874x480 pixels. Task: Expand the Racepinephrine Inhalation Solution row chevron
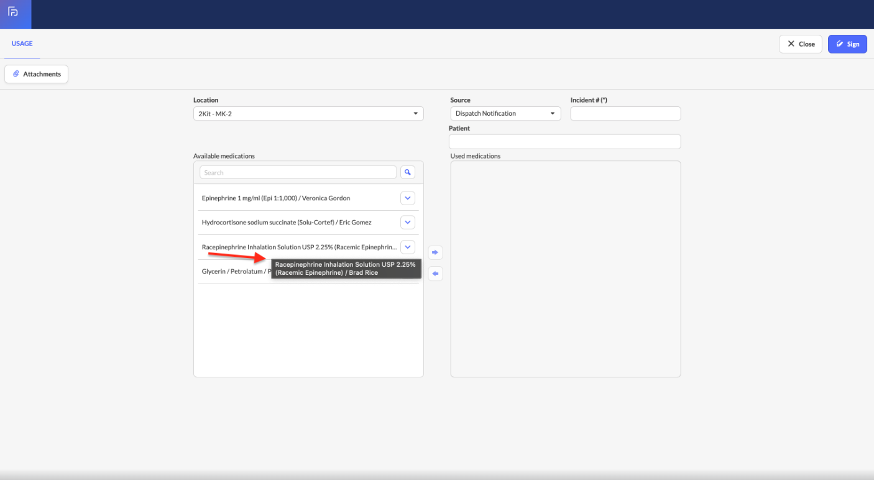407,247
